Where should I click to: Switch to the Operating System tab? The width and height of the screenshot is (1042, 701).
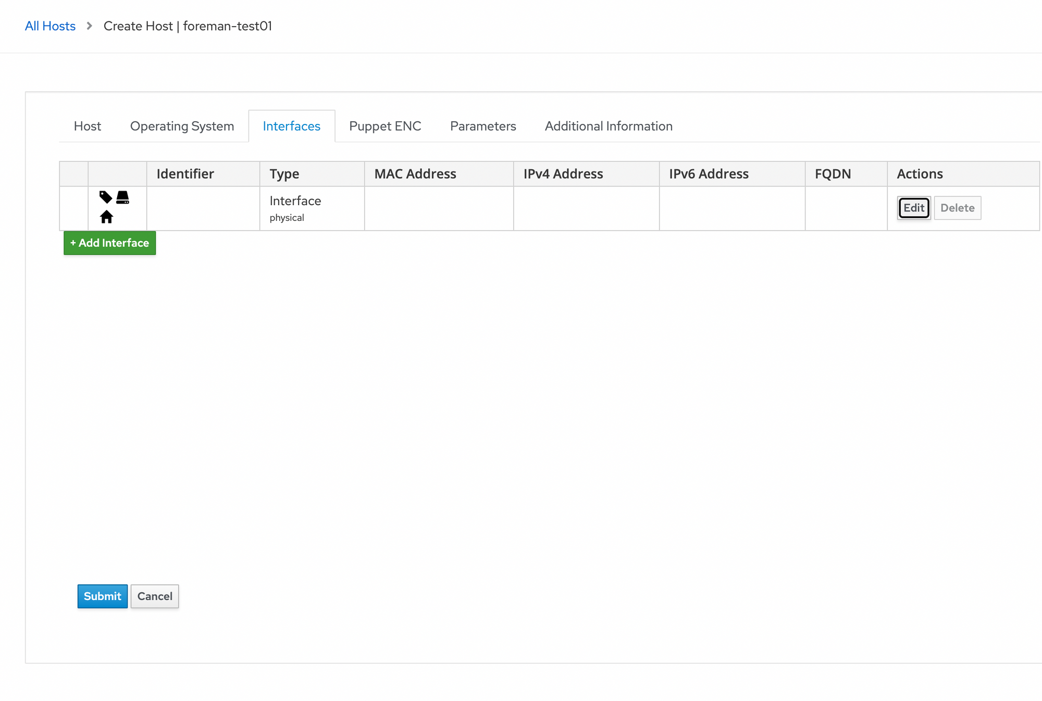click(x=182, y=126)
